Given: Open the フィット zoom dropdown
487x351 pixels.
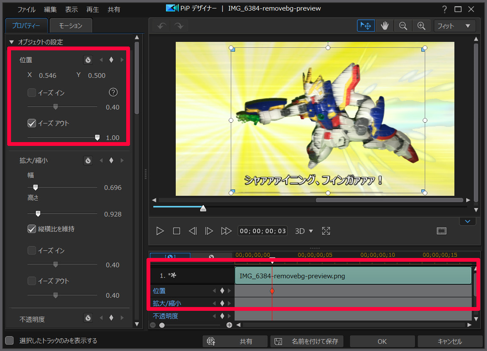Looking at the screenshot, I should (454, 26).
